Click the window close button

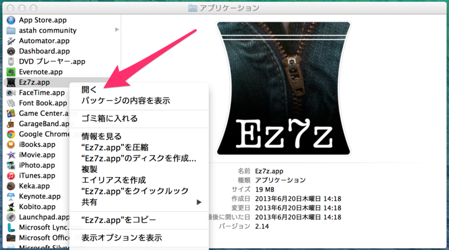pos(10,8)
